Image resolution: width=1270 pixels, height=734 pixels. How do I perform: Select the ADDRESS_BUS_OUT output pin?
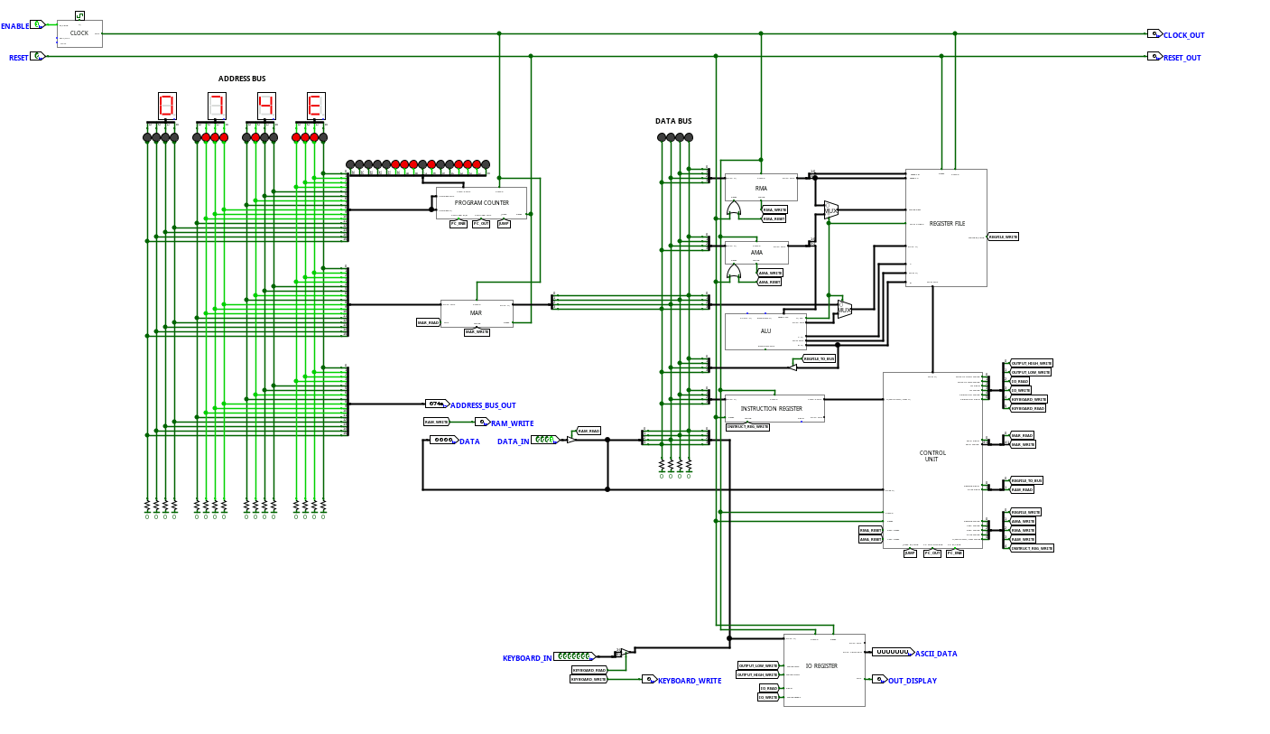point(437,404)
